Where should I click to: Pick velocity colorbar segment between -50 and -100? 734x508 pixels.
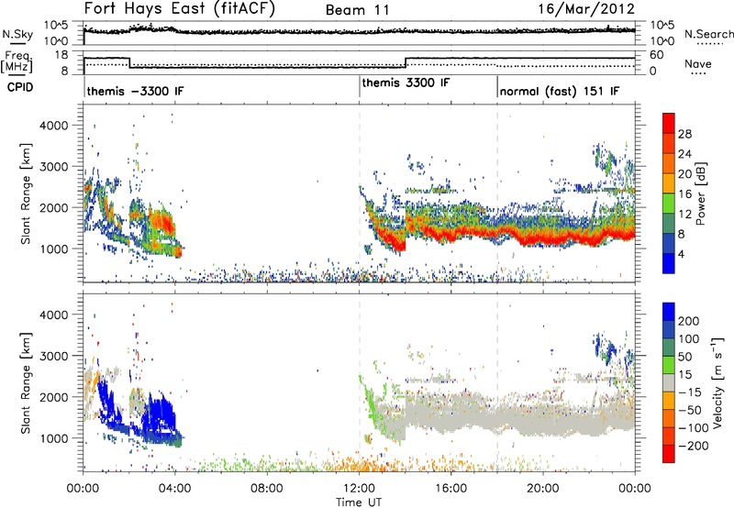pyautogui.click(x=669, y=419)
